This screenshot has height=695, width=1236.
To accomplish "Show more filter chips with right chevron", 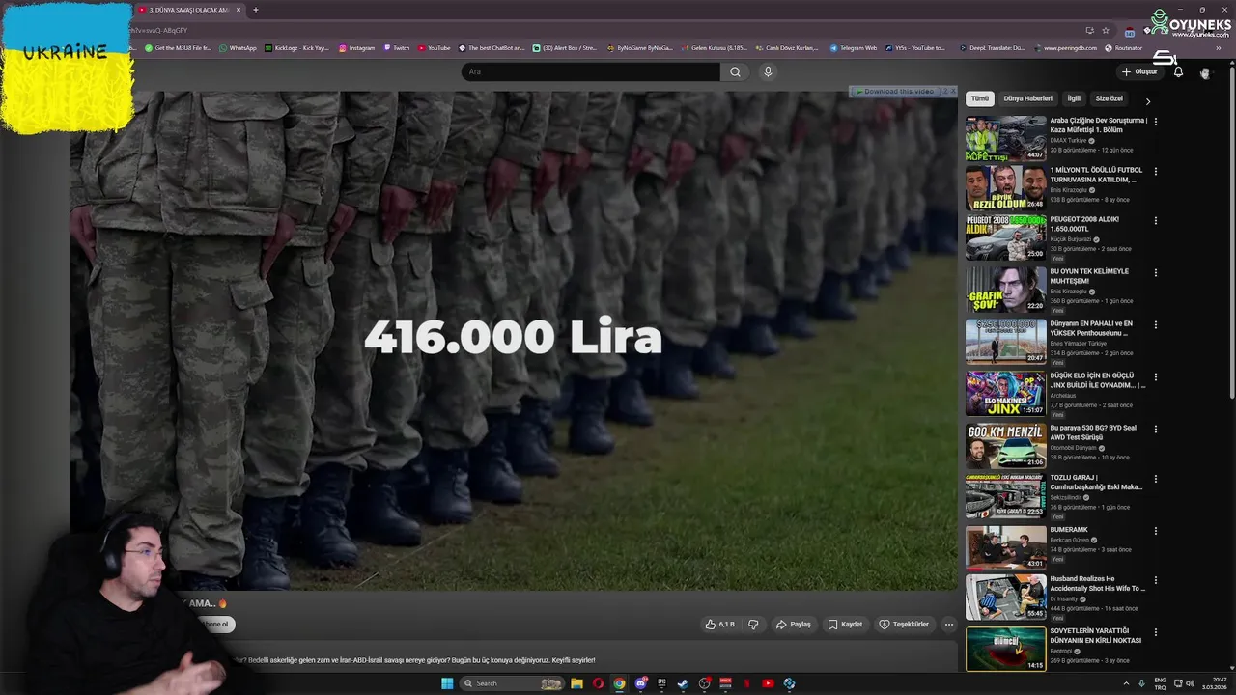I will tap(1148, 100).
